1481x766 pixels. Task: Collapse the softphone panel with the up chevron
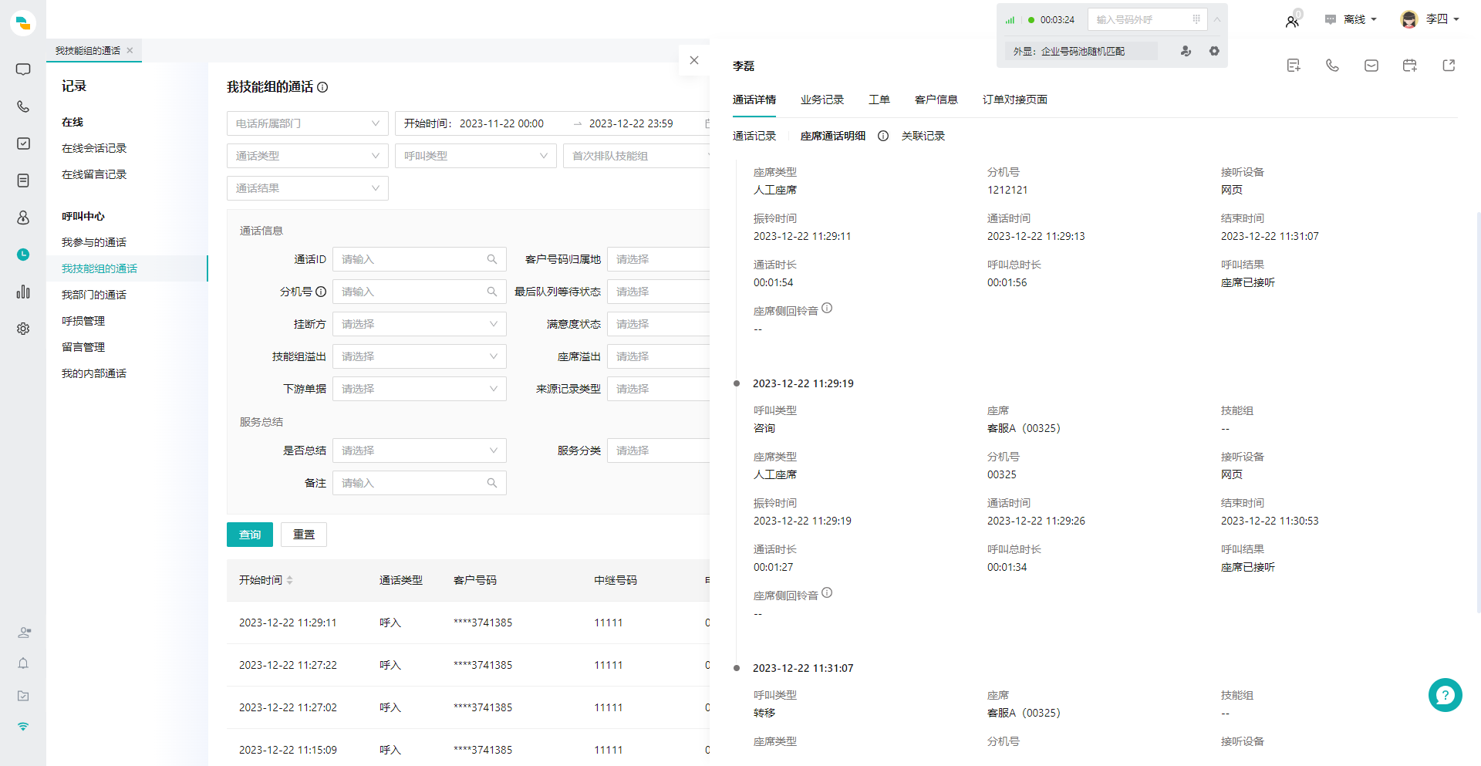click(1217, 19)
